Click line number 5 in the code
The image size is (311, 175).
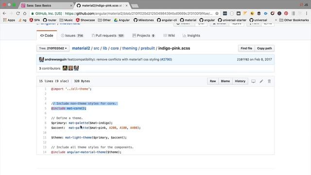45,108
